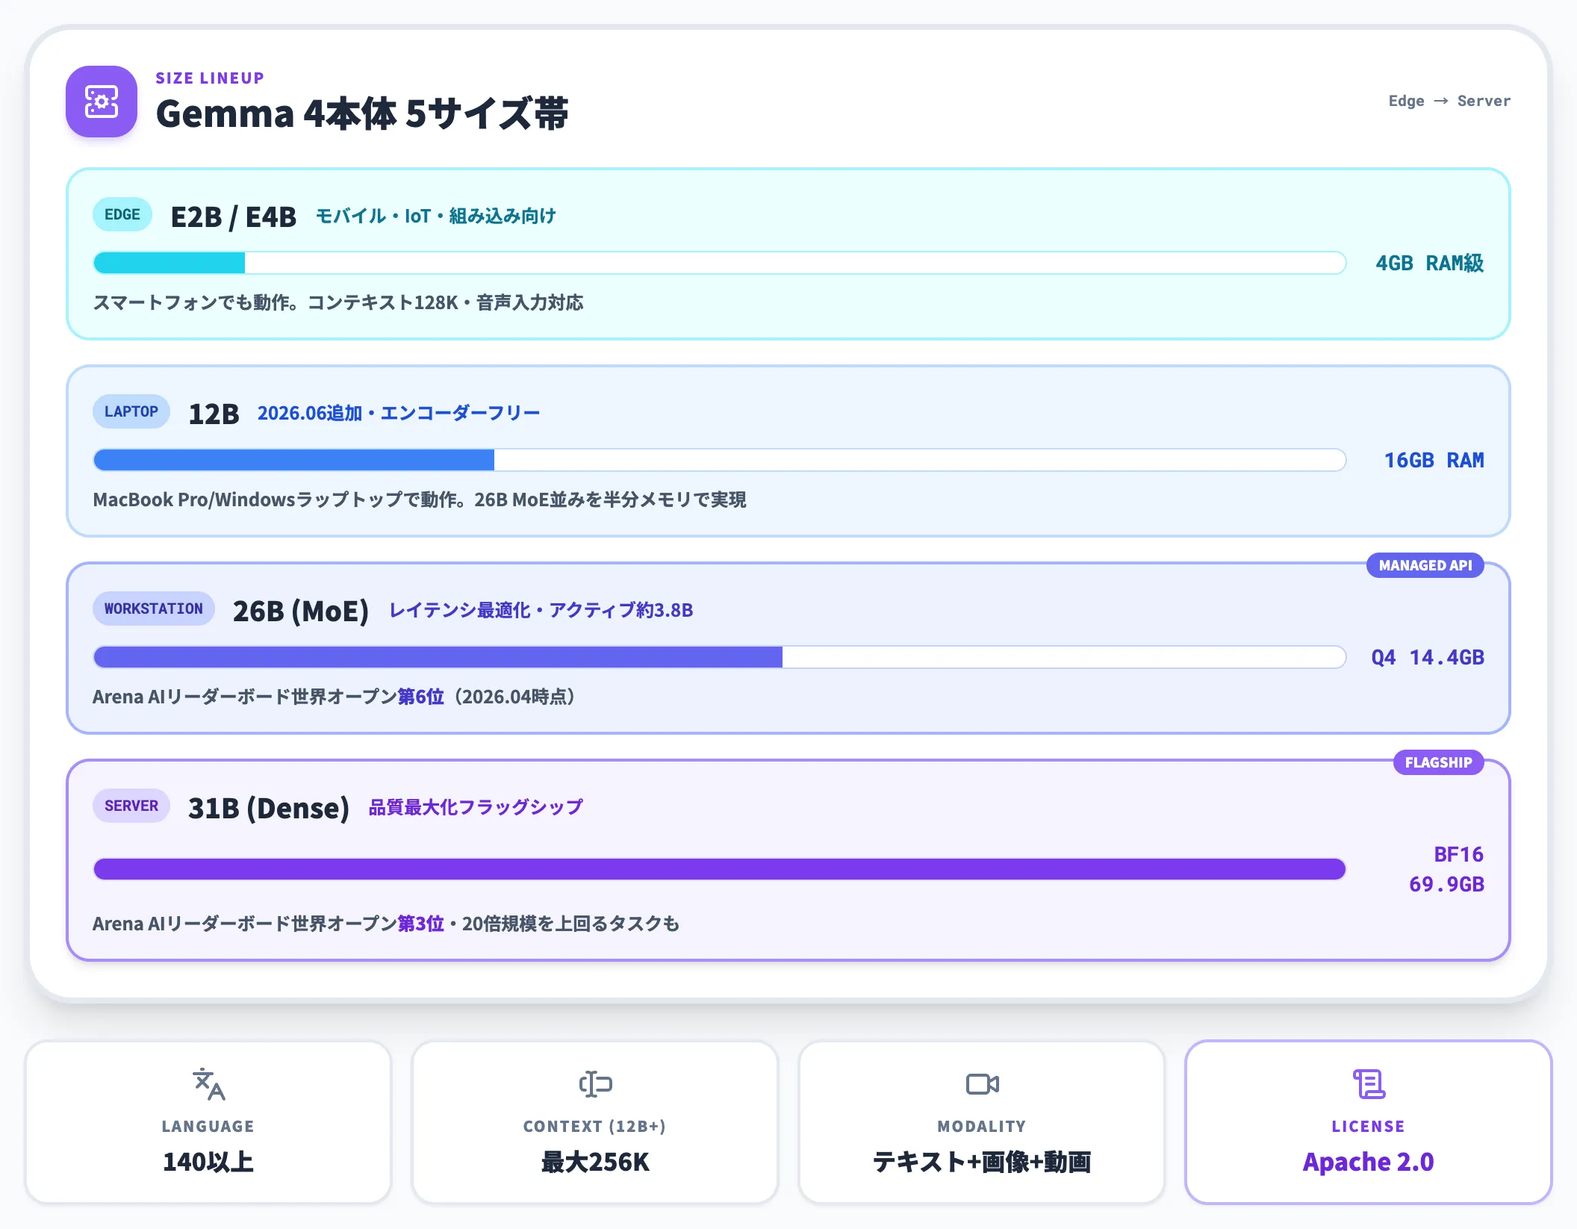This screenshot has width=1577, height=1229.
Task: Click the 12B blue progress bar
Action: coord(720,460)
